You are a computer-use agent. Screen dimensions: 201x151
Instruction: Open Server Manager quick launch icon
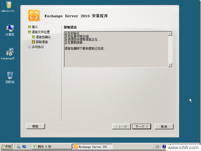[18, 146]
